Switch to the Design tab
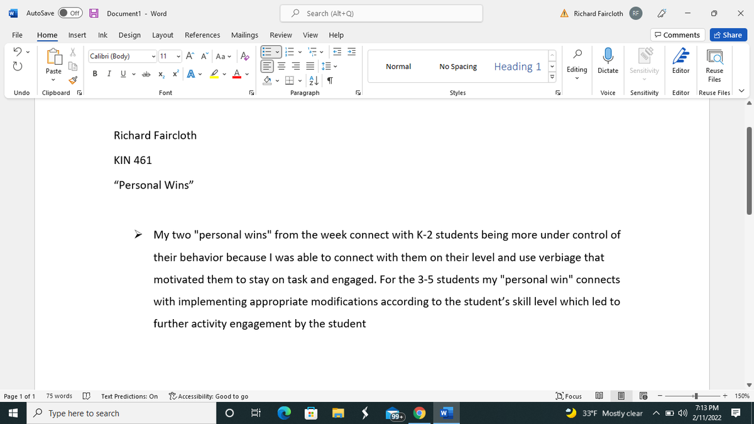Screen dimensions: 754x424 (x=129, y=35)
